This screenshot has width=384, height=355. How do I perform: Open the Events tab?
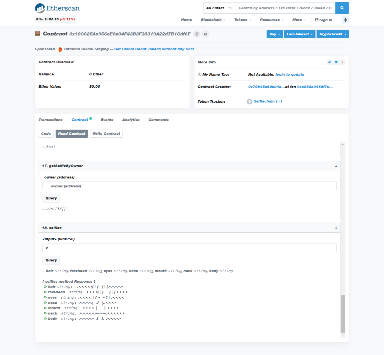tap(107, 120)
